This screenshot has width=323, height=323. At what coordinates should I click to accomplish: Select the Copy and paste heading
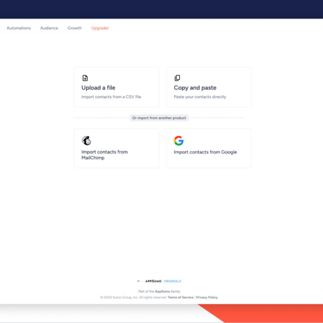point(195,88)
